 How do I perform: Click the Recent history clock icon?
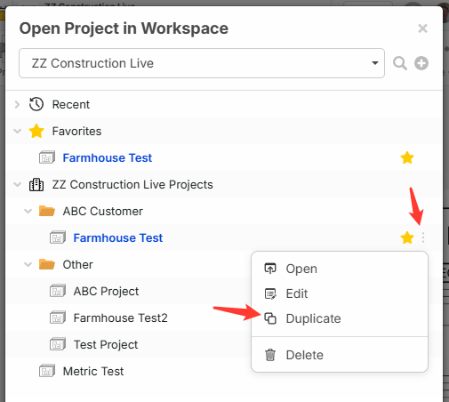36,104
